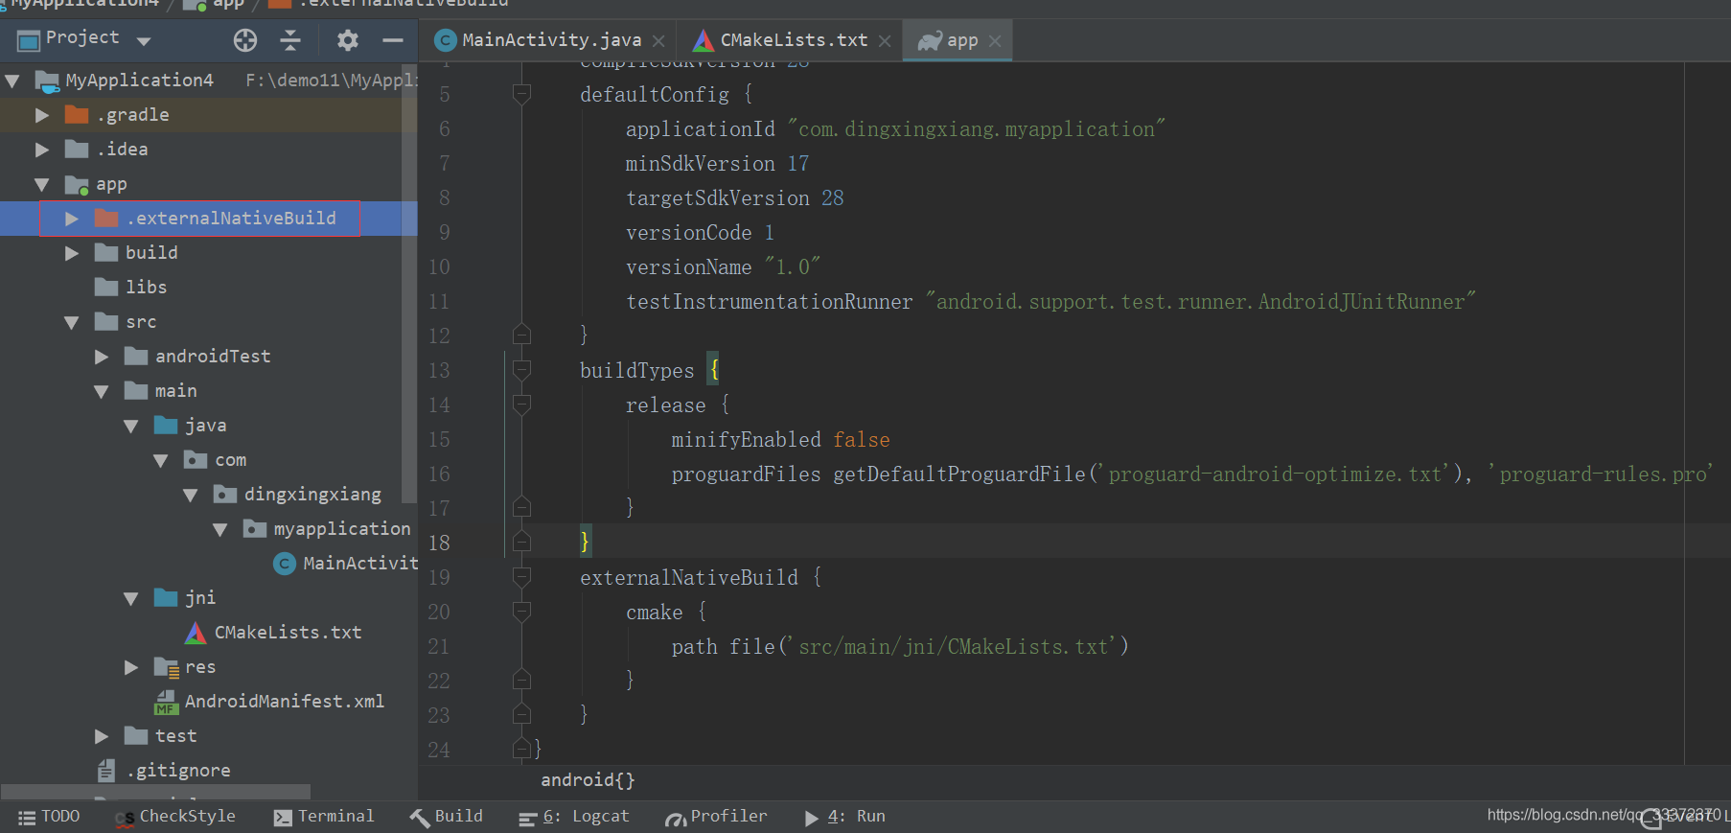Viewport: 1731px width, 833px height.
Task: Collapse the main folder
Action: click(x=102, y=391)
